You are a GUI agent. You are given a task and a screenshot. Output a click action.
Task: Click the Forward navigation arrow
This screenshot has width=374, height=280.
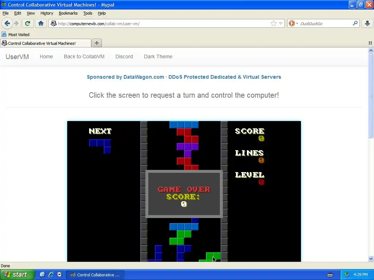(16, 23)
